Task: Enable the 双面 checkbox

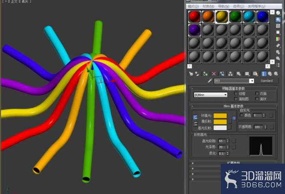Action: point(257,93)
